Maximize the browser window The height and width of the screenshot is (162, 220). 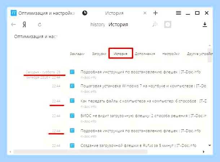[197, 13]
